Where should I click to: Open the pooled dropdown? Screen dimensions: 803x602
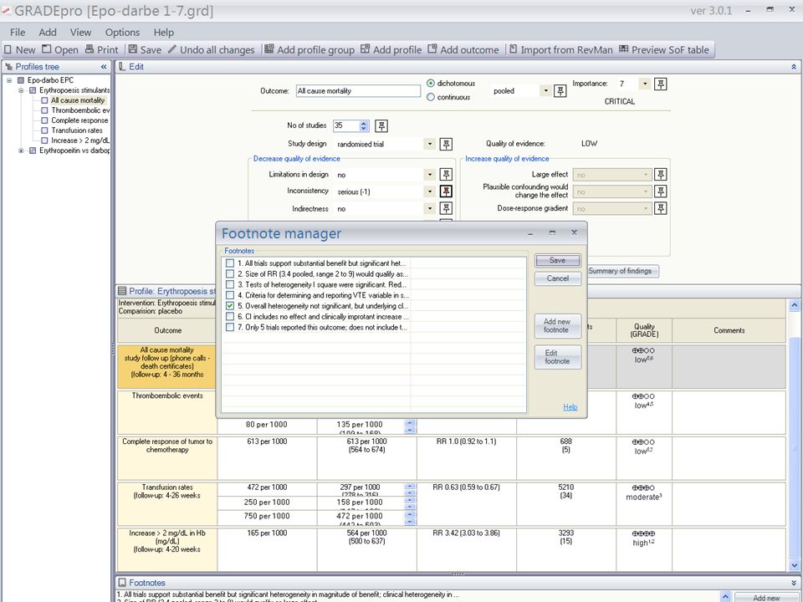(546, 91)
